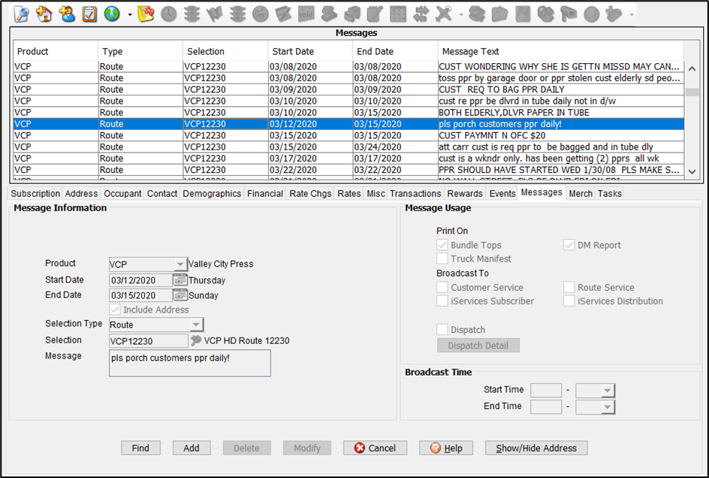Click the Show/Hide Address button
Viewport: 709px width, 478px height.
(536, 448)
